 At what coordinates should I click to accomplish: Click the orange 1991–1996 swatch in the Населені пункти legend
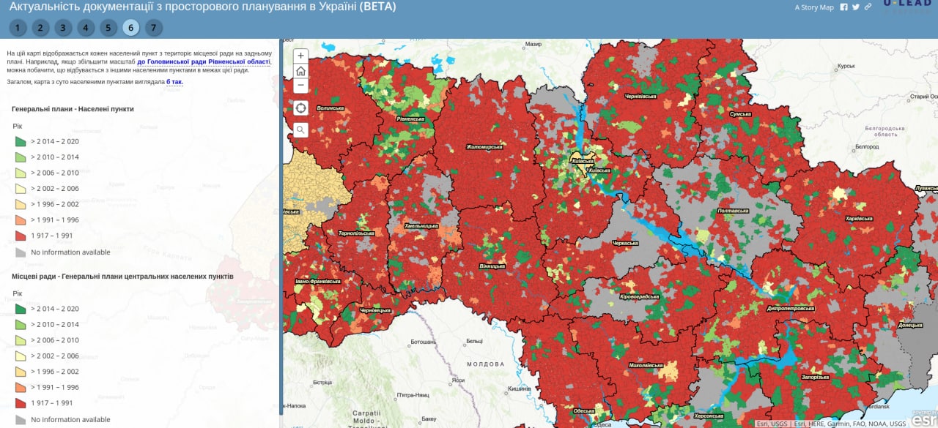pyautogui.click(x=21, y=220)
